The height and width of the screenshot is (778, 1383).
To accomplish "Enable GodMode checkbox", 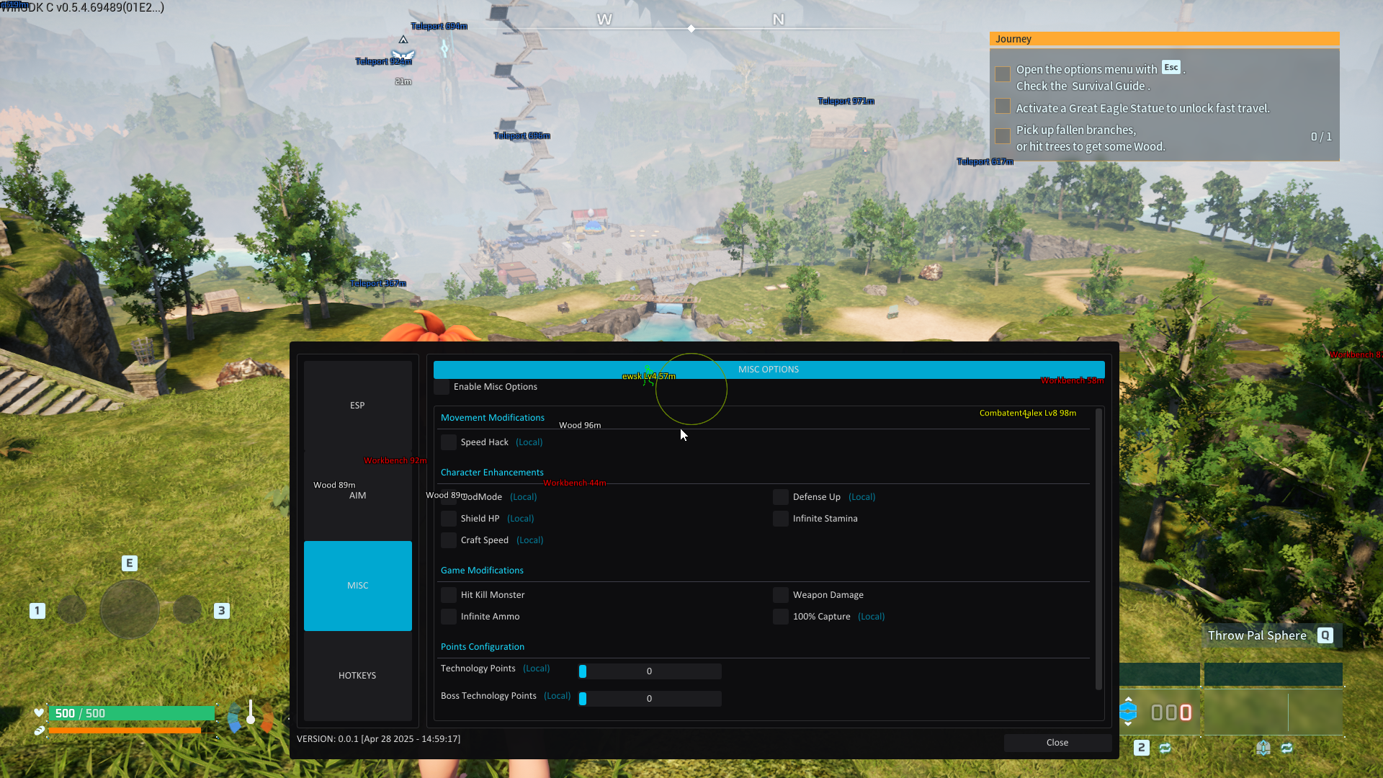I will tap(449, 497).
